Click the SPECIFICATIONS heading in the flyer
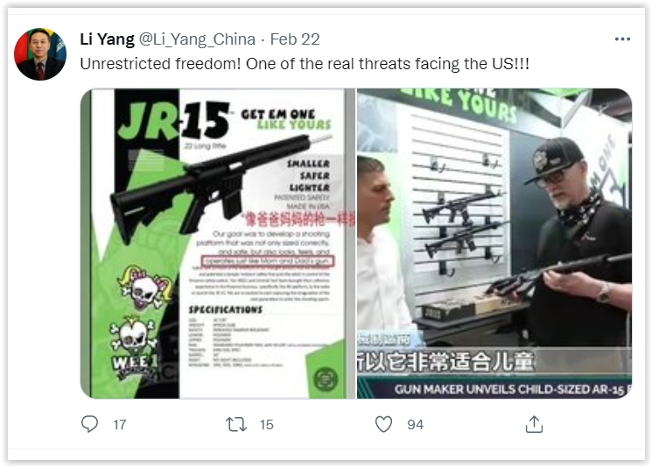 [226, 309]
